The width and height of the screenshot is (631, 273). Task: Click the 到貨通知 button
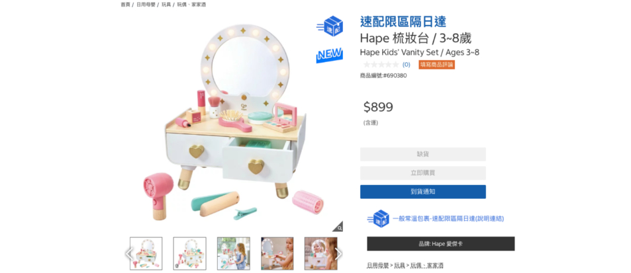pos(423,192)
